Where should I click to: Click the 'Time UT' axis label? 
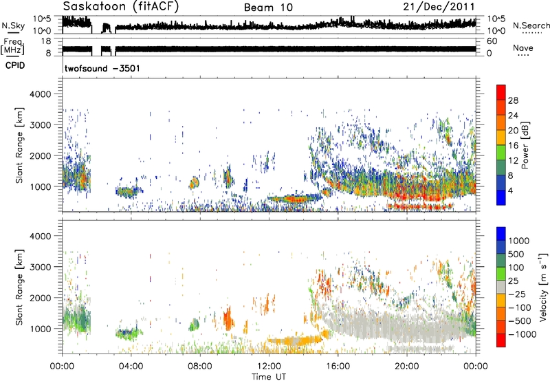point(269,377)
